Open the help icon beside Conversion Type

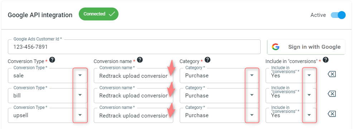click(52, 60)
